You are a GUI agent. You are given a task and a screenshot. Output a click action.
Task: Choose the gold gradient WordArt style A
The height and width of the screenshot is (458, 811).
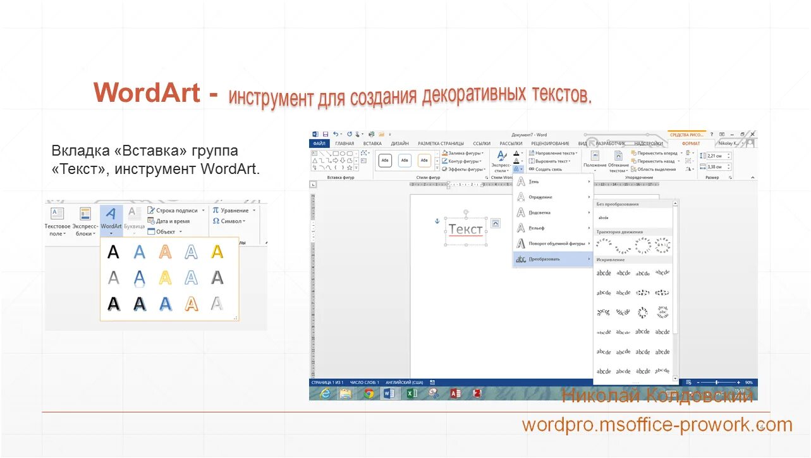point(217,252)
